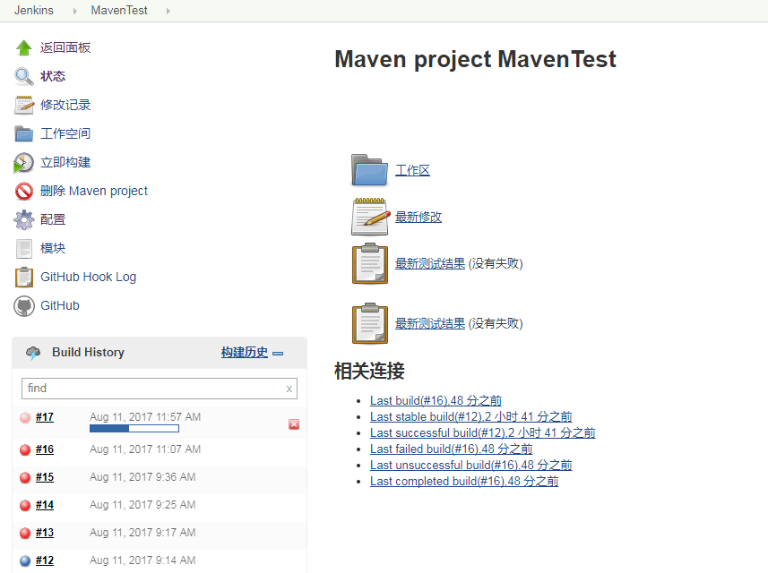Open the second 最新测试结果 link

(430, 323)
